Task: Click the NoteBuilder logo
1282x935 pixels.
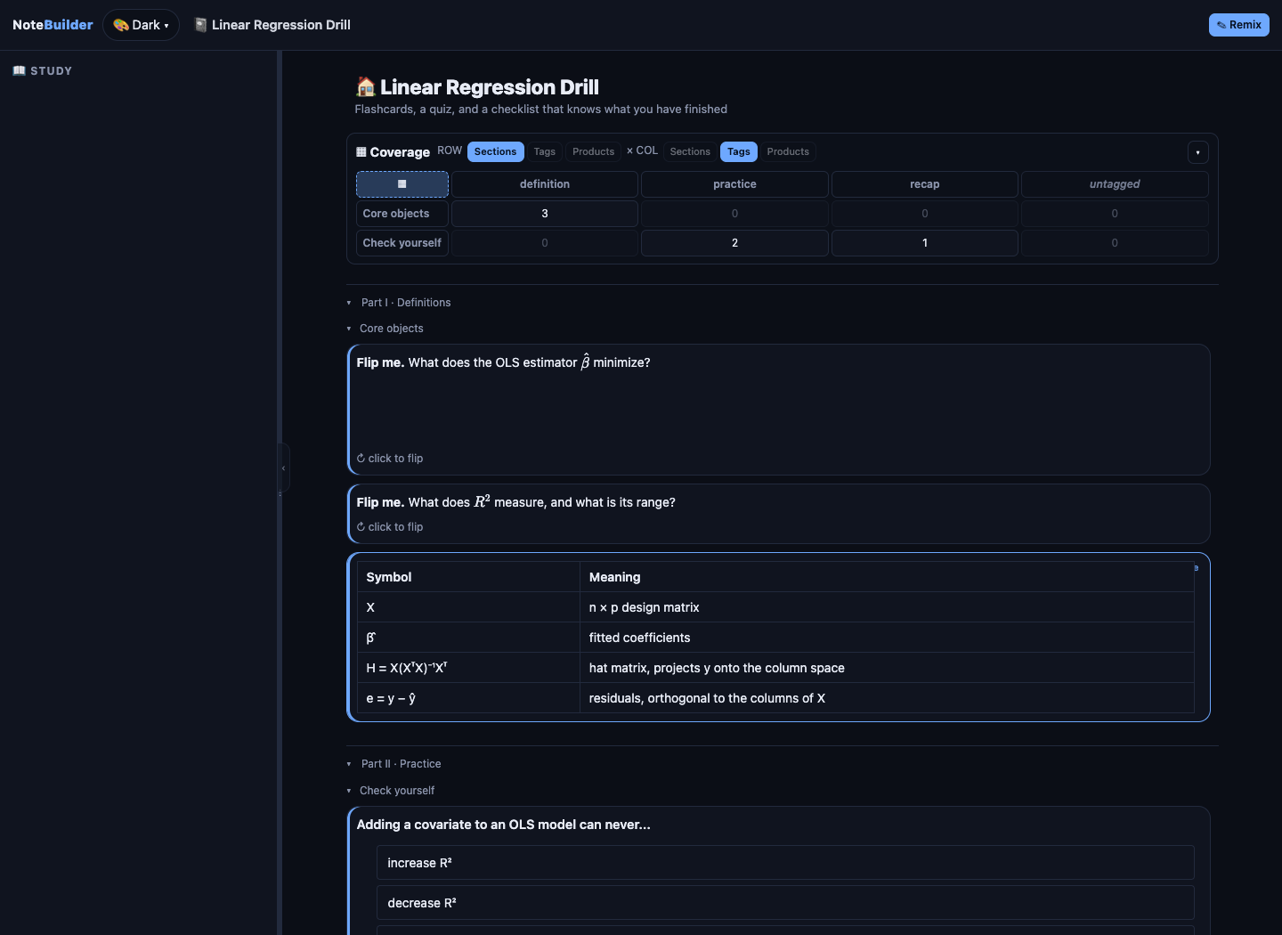Action: [53, 25]
